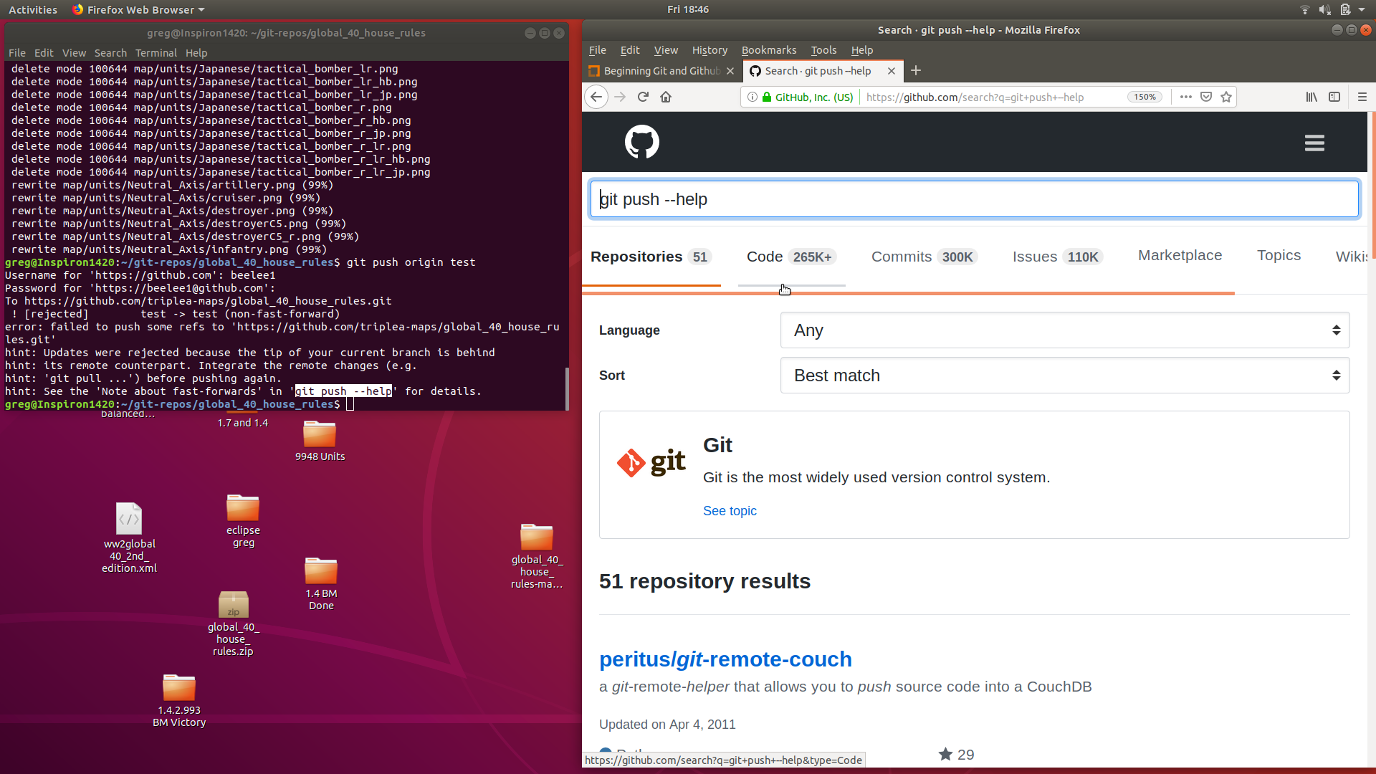
Task: Open Firefox Bookmarks menu
Action: 768,50
